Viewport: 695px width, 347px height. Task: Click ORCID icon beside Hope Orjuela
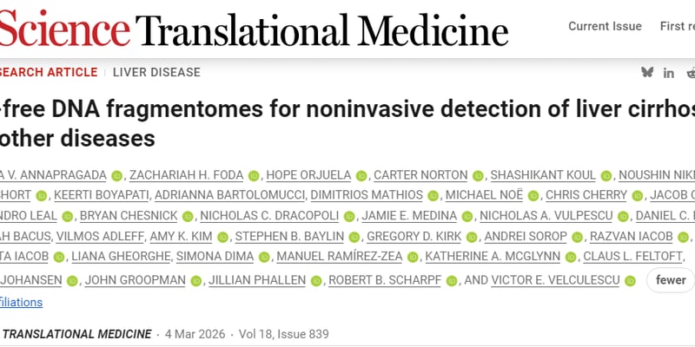[x=361, y=175]
